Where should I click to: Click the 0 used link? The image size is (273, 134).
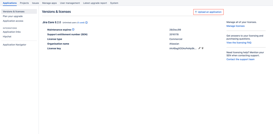pyautogui.click(x=81, y=23)
